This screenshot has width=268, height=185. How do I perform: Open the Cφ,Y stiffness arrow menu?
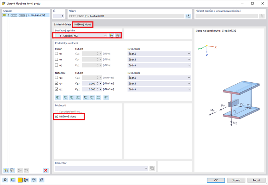click(100, 84)
